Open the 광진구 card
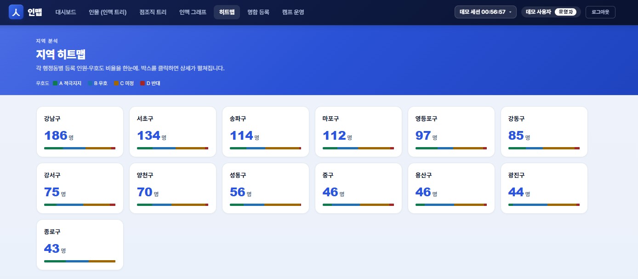Image resolution: width=638 pixels, height=279 pixels. [544, 188]
